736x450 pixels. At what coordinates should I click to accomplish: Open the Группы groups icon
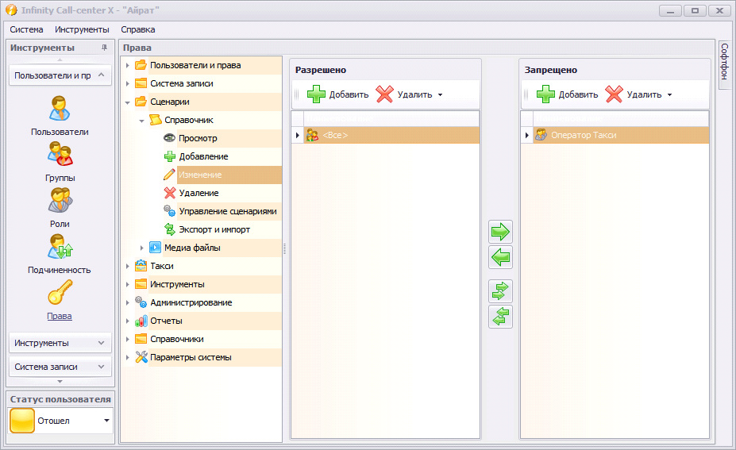click(60, 155)
